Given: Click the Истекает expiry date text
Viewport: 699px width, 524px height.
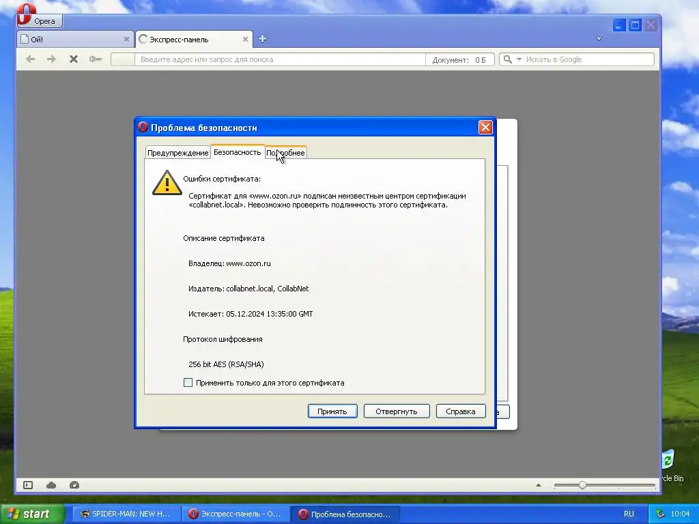Looking at the screenshot, I should pos(251,314).
